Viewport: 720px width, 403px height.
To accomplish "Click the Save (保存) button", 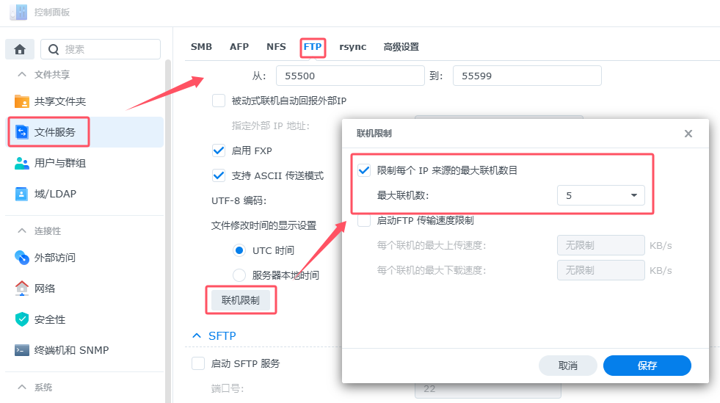I will tap(647, 366).
